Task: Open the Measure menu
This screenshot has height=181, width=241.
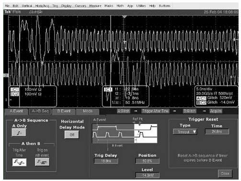Action: [95, 6]
